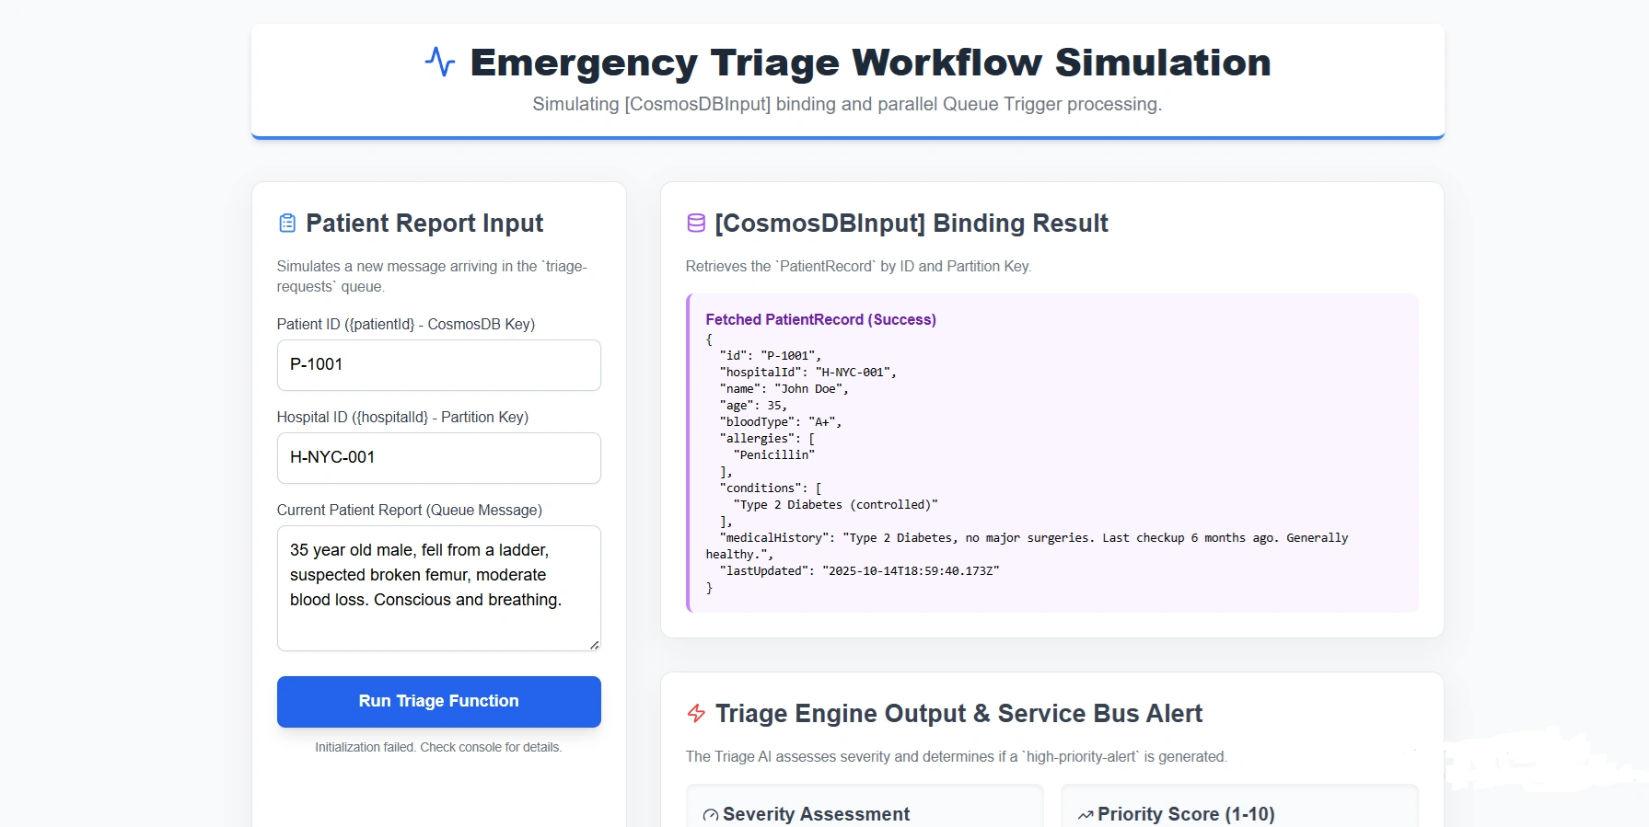Click the Retrieves the PatientRecord description text

pyautogui.click(x=858, y=267)
